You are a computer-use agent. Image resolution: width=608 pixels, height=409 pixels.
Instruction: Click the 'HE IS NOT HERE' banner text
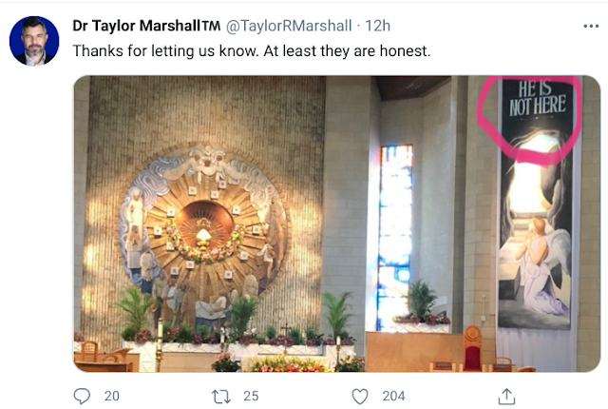538,100
